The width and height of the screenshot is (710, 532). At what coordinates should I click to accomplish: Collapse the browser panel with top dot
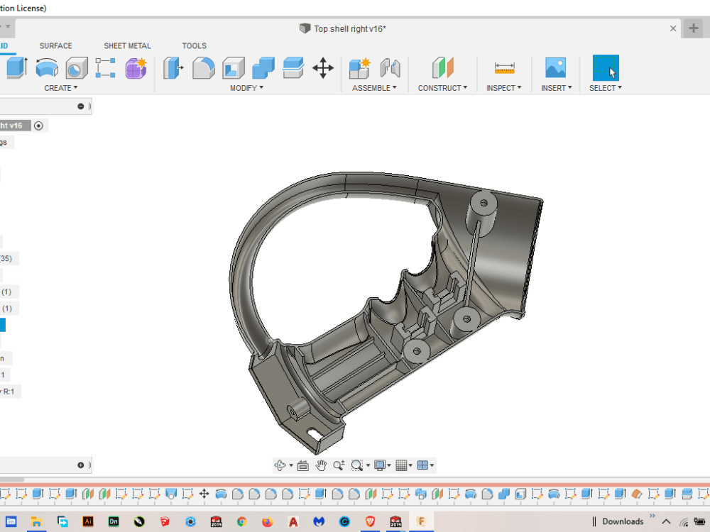pyautogui.click(x=81, y=106)
